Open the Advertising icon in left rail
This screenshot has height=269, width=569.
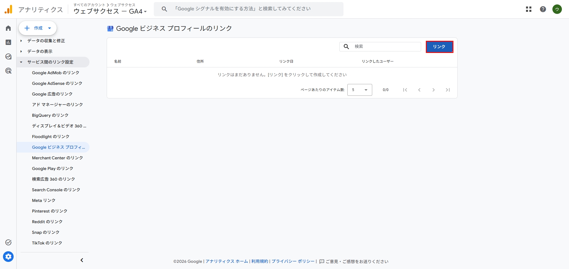[x=8, y=71]
